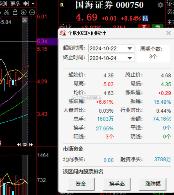Screen dimensions: 174x195
Task: Zoom out with the minus circle icon
Action: [32, 12]
